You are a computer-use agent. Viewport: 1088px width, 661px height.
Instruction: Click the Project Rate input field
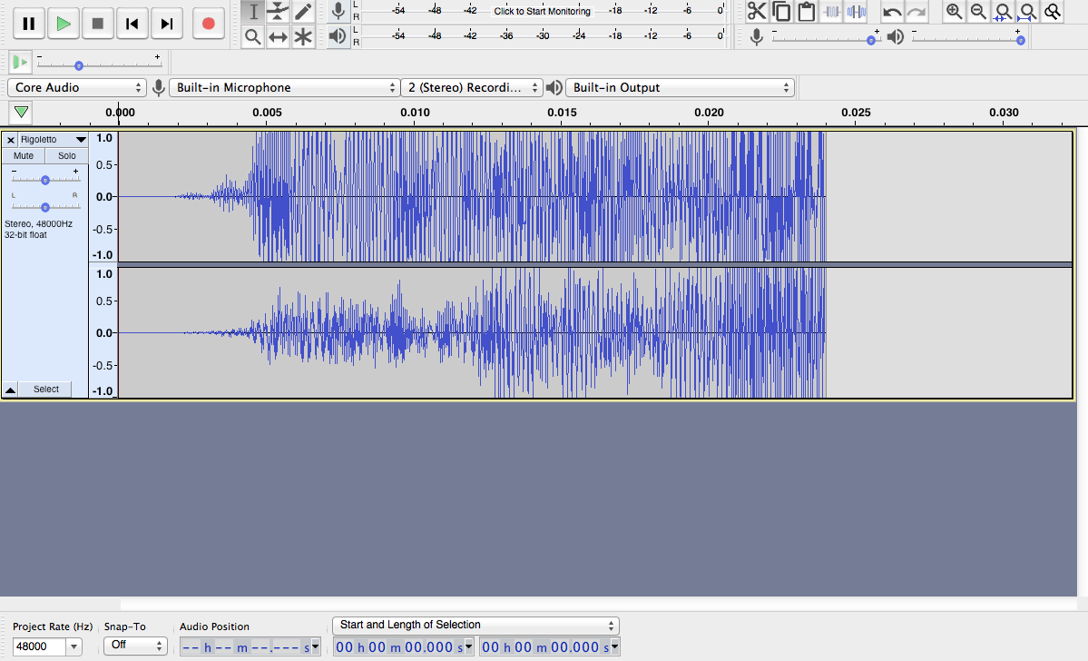click(38, 646)
